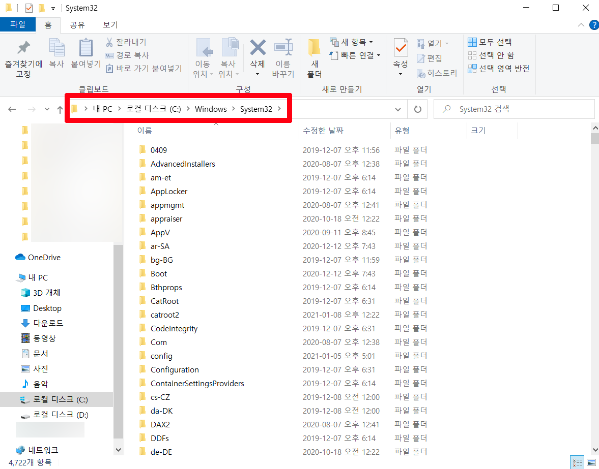The width and height of the screenshot is (599, 469).
Task: Open the 파일 (File) menu tab
Action: [18, 24]
